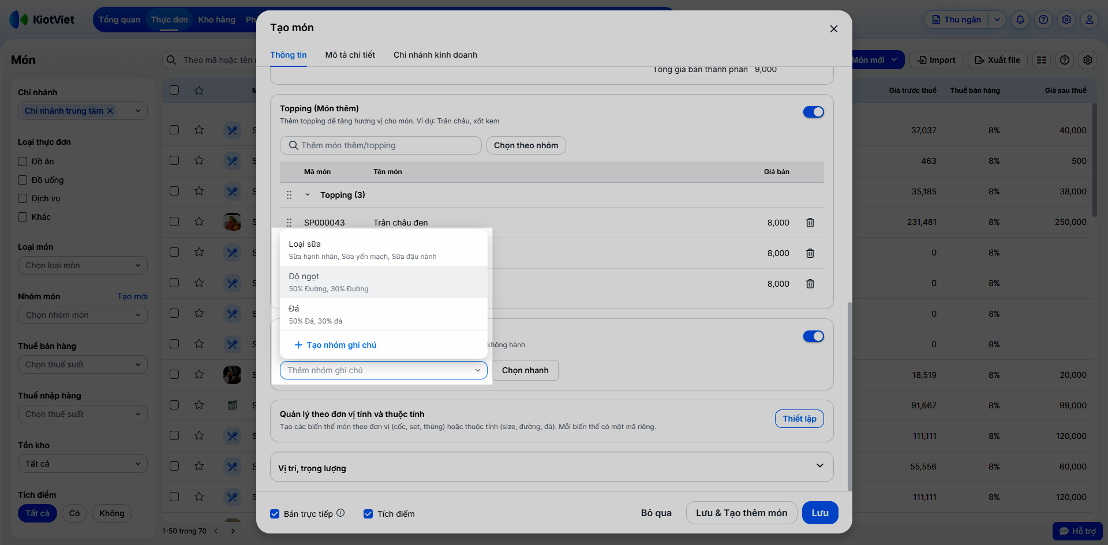
Task: Switch to the Mô tả chi tiết tab
Action: click(x=350, y=55)
